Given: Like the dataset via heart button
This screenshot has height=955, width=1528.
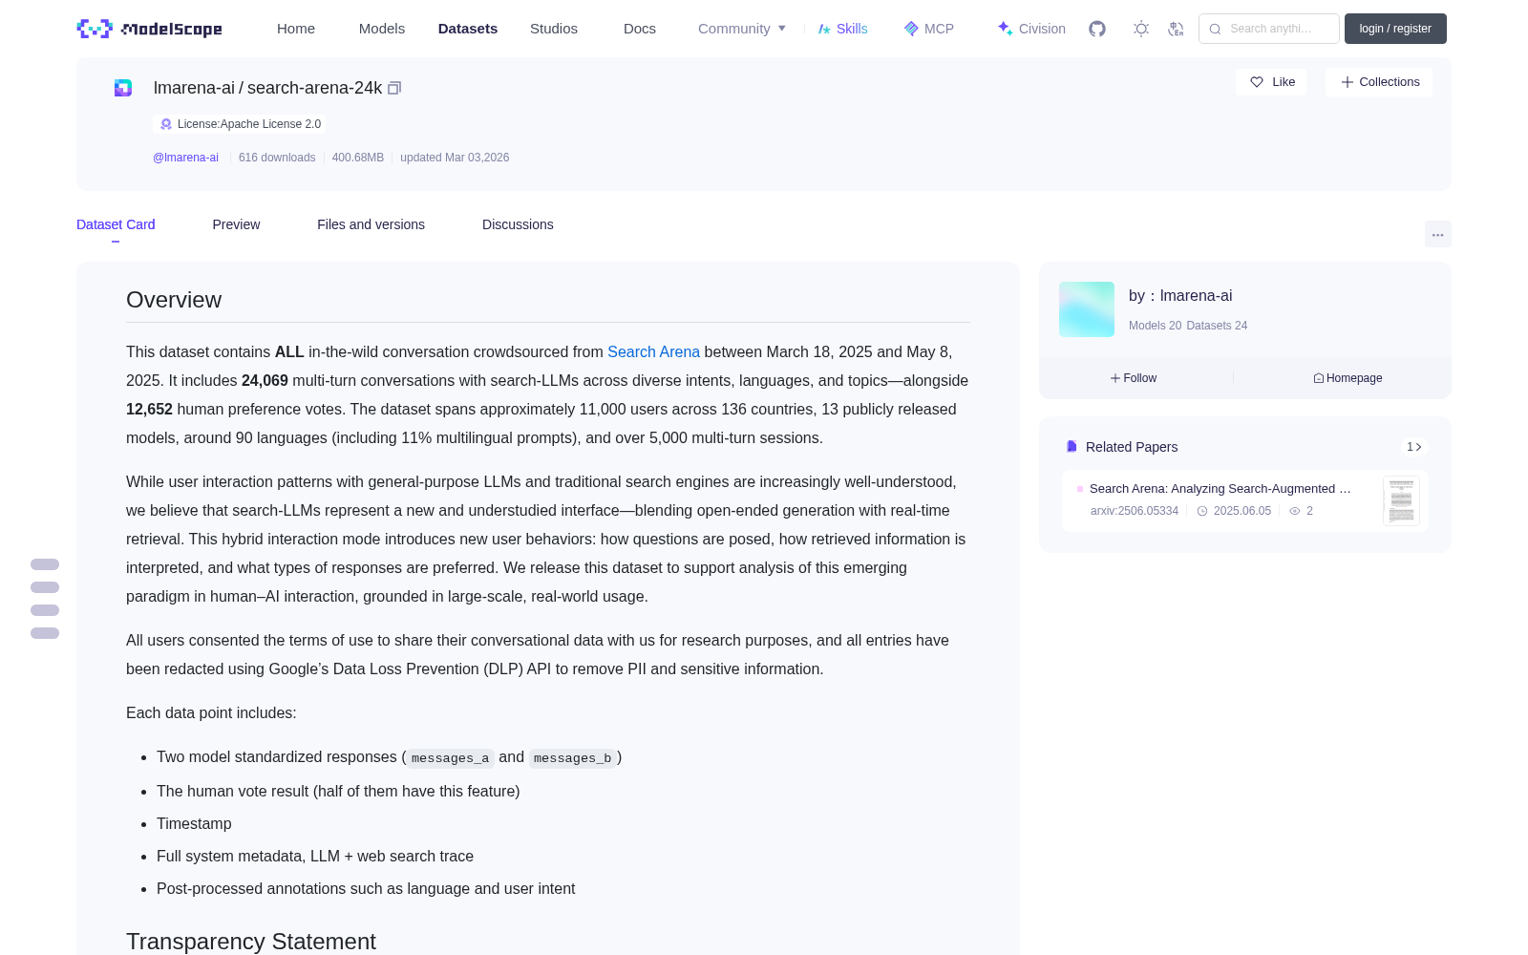Looking at the screenshot, I should pyautogui.click(x=1271, y=82).
